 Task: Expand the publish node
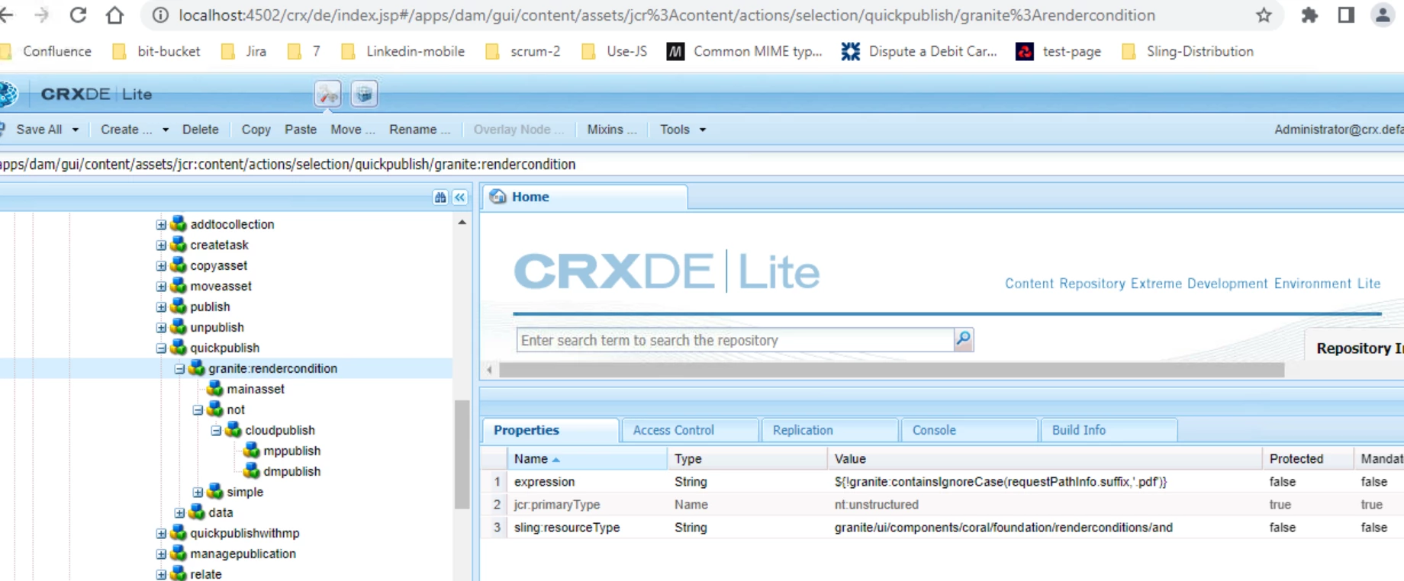[161, 307]
